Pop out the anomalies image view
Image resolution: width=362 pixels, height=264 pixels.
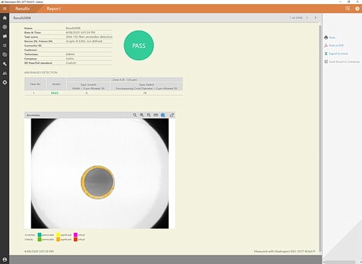click(x=172, y=115)
